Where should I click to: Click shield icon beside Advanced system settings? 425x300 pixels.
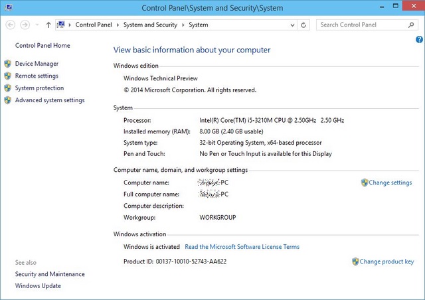point(7,100)
